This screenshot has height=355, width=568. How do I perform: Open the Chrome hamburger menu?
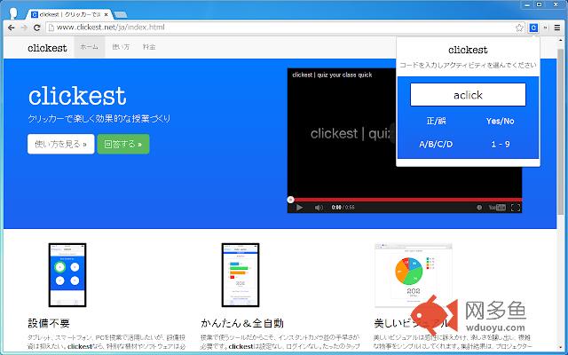pyautogui.click(x=557, y=28)
